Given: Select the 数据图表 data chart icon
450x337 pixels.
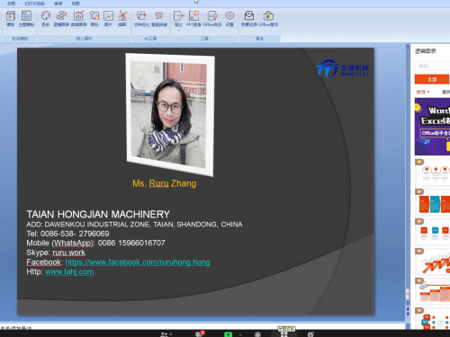Looking at the screenshot, I should [x=79, y=19].
